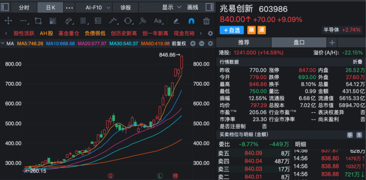
Task: Select the rectangle drawing tool
Action: pos(38,21)
